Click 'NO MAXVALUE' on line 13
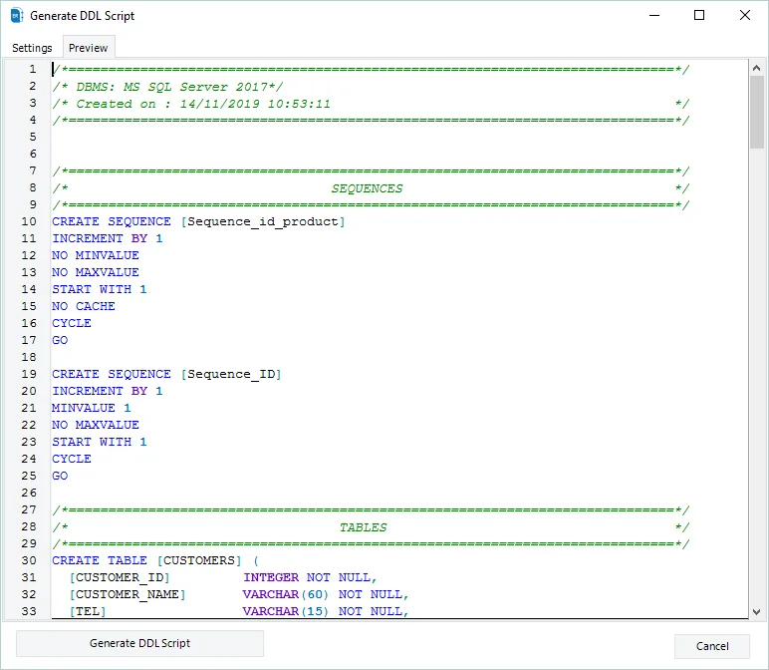The height and width of the screenshot is (670, 769). (96, 272)
